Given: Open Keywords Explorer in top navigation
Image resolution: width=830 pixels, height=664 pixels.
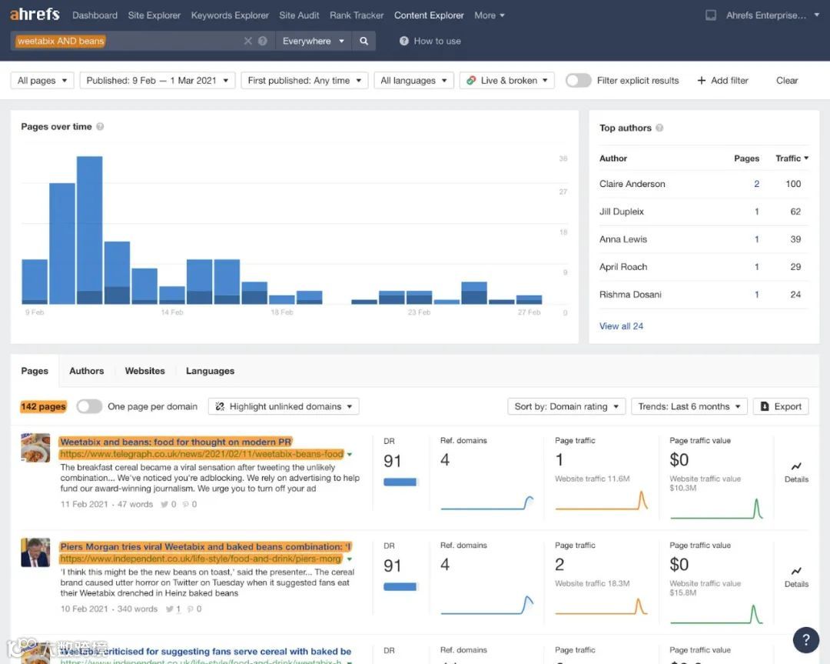Looking at the screenshot, I should click(230, 15).
